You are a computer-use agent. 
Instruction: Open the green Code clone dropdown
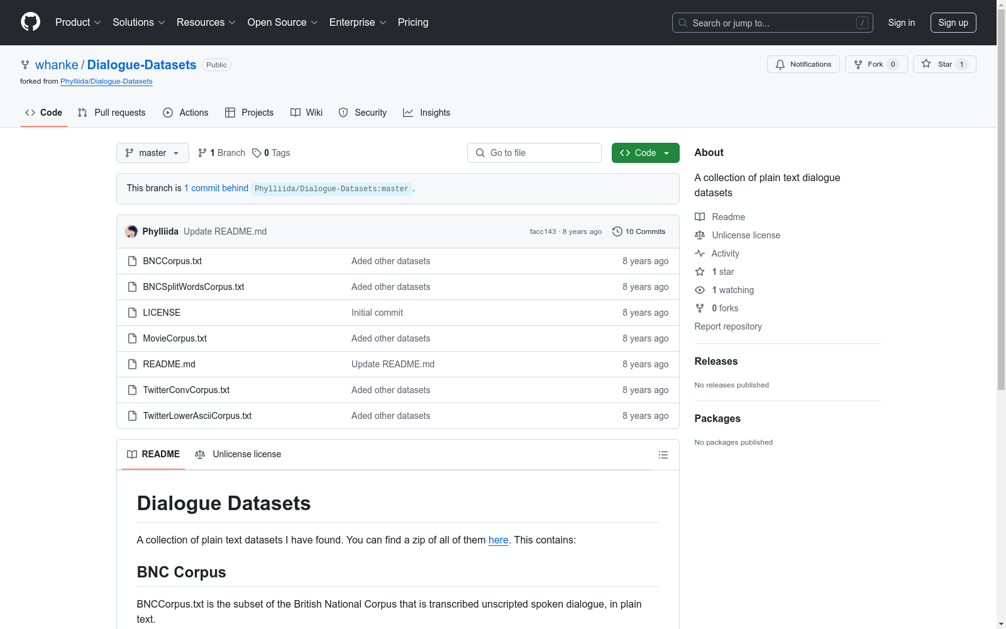(x=646, y=153)
